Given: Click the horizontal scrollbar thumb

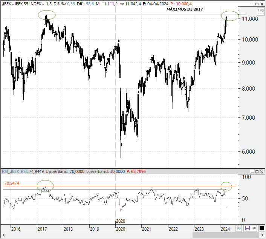Looking at the screenshot, I should [225, 235].
